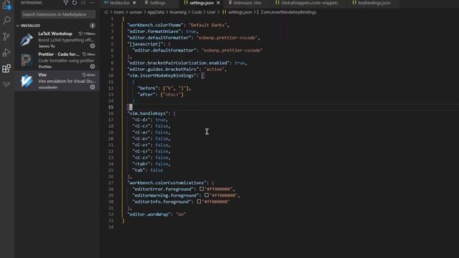Select the LaTeX Workshop extension entry
This screenshot has height=258, width=459.
(x=57, y=39)
